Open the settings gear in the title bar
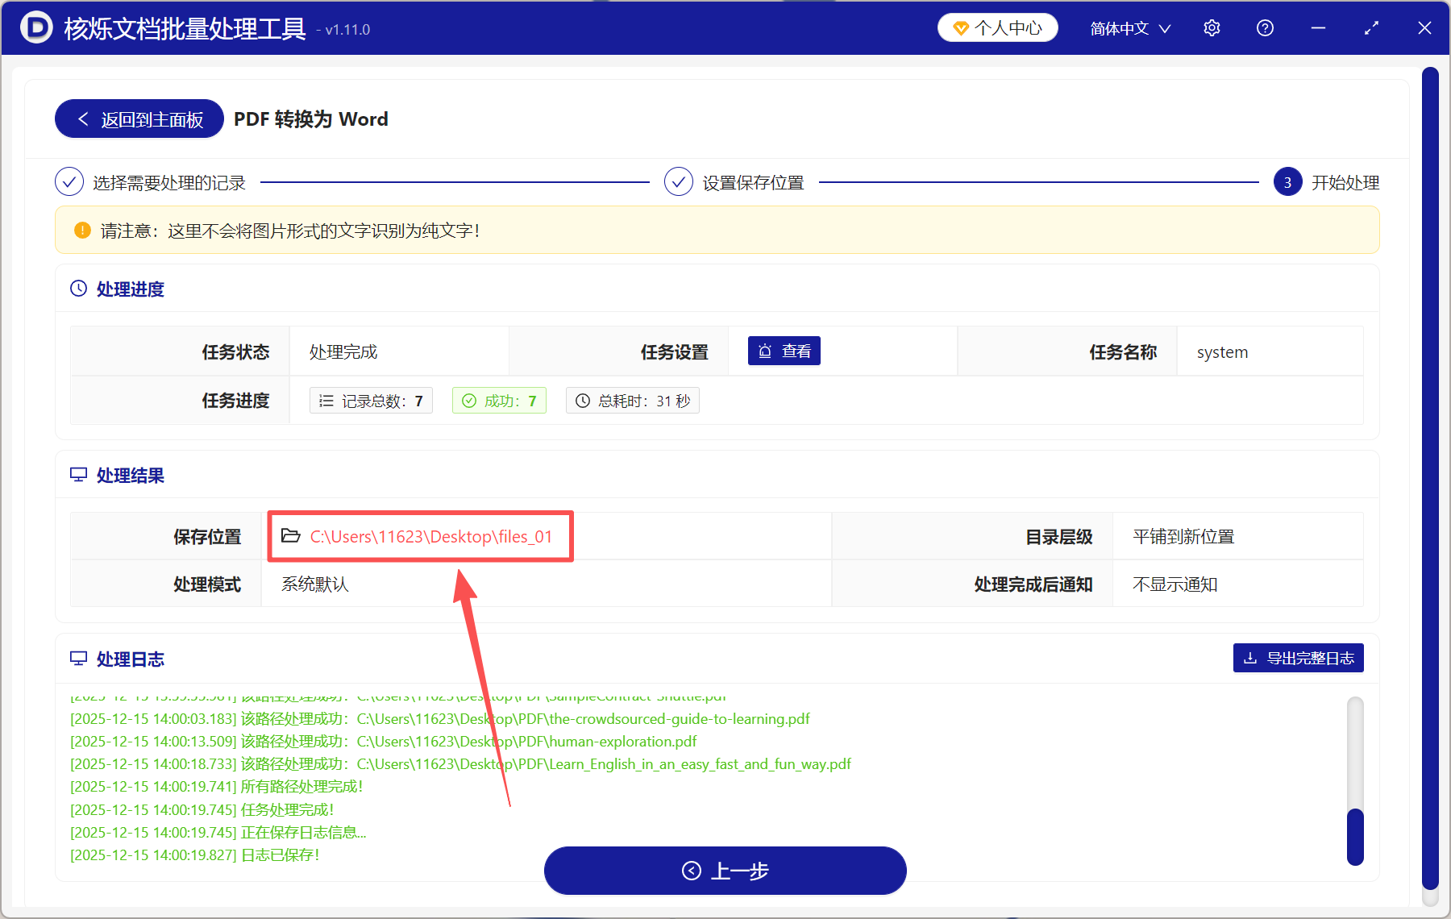1451x919 pixels. [1212, 27]
